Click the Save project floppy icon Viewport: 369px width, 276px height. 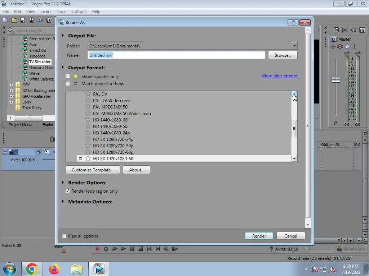click(x=23, y=20)
